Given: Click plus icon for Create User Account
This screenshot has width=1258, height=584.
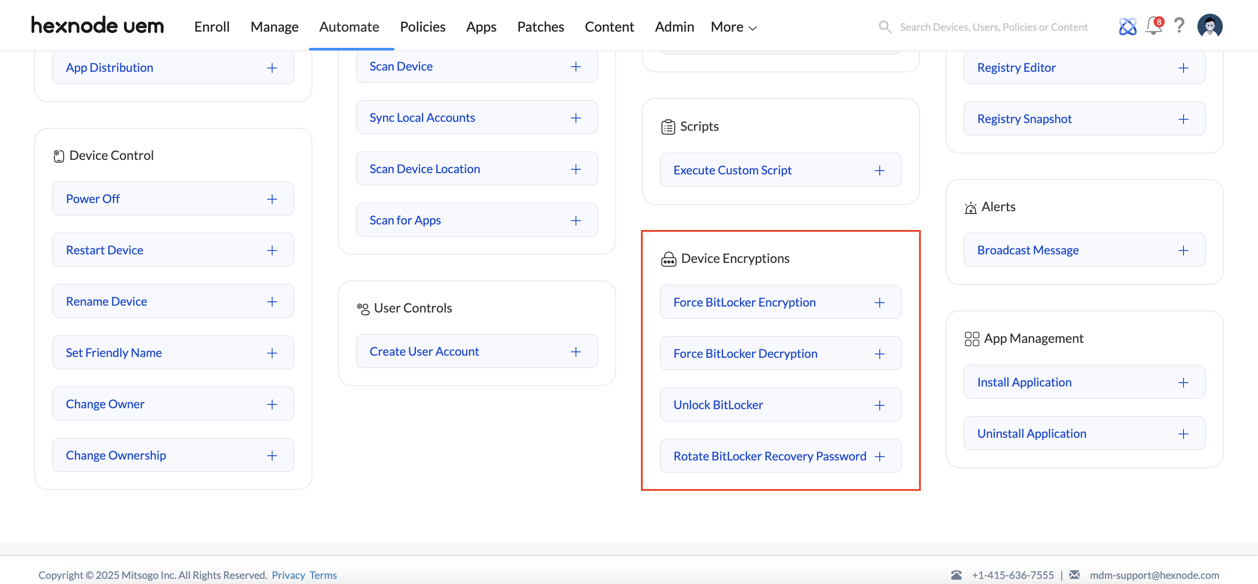Looking at the screenshot, I should click(576, 352).
